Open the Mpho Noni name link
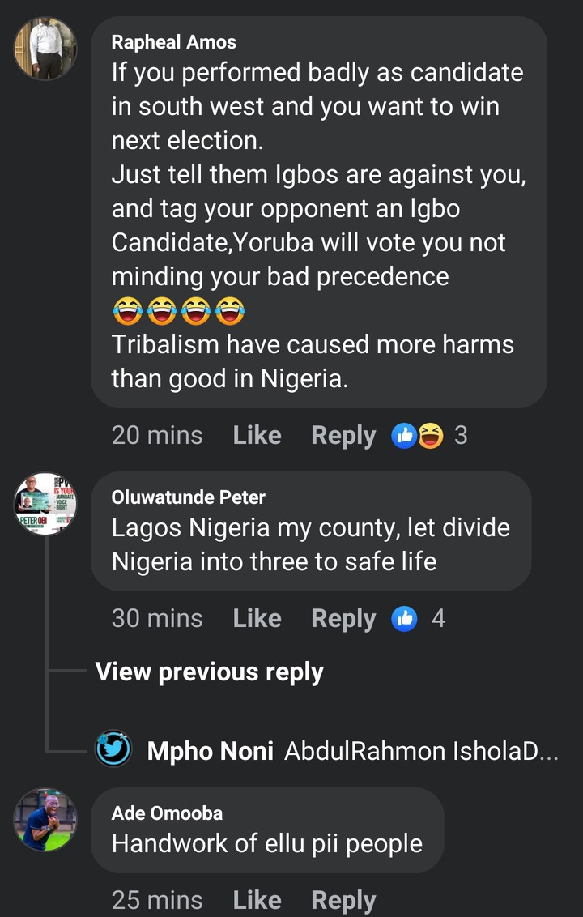This screenshot has width=583, height=917. (x=210, y=751)
